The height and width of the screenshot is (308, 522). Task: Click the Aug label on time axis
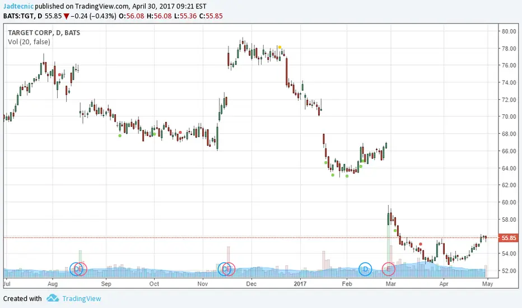pos(53,284)
